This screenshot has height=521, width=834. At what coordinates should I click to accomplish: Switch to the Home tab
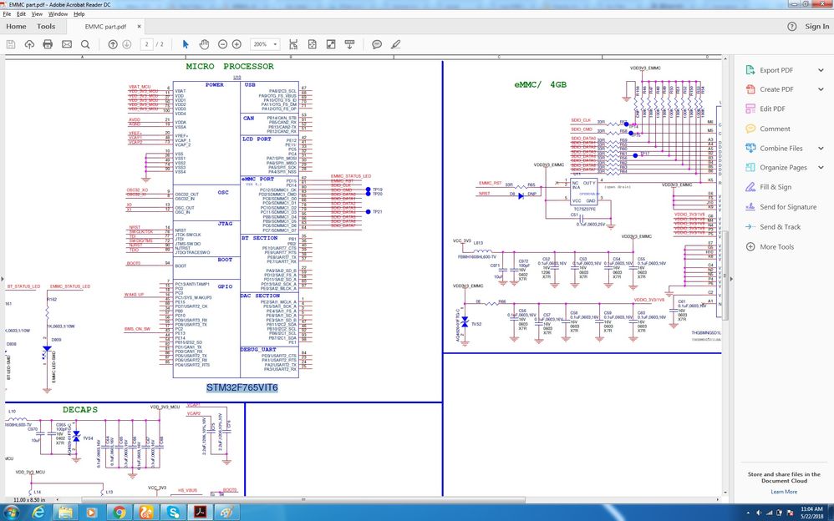click(x=16, y=26)
